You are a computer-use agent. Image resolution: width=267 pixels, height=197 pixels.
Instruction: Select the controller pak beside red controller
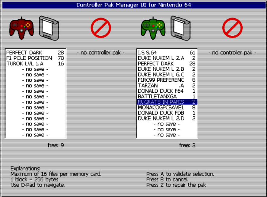click(x=49, y=28)
